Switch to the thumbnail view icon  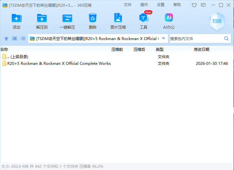(x=15, y=38)
